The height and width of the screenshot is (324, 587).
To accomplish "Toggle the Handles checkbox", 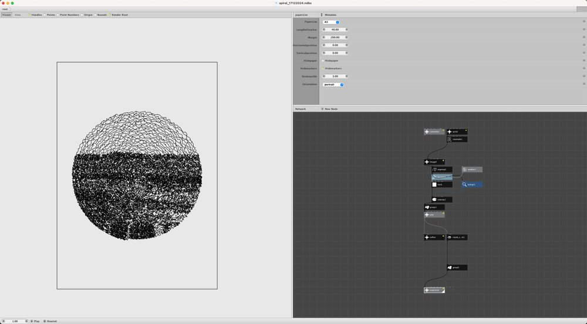I will (x=29, y=15).
